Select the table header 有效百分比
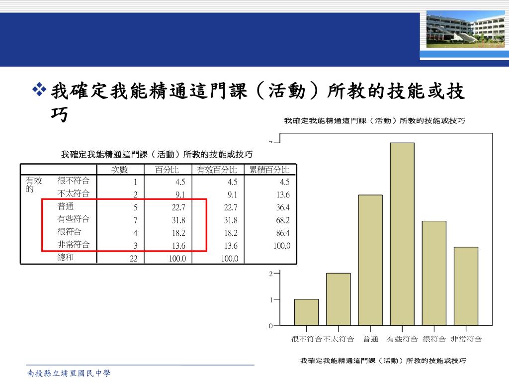 [x=217, y=170]
